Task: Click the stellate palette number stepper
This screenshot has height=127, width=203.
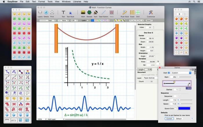Action: click(185, 14)
